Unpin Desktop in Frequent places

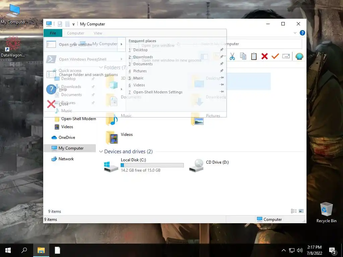pos(222,50)
